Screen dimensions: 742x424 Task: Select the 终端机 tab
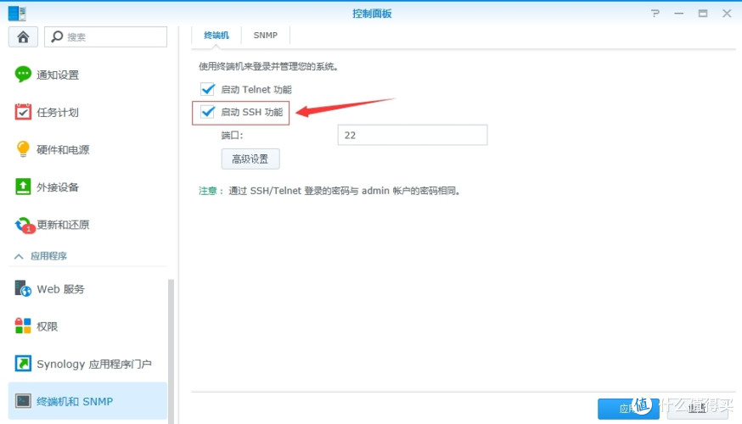pos(216,36)
